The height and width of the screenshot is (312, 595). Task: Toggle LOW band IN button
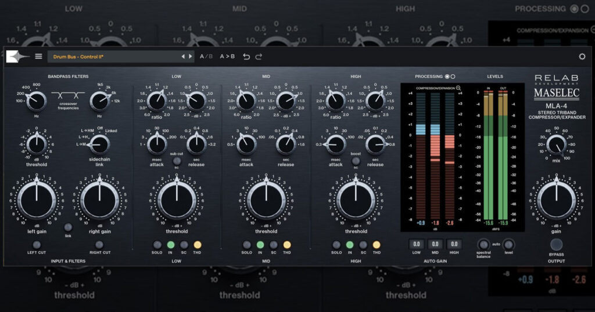(170, 245)
